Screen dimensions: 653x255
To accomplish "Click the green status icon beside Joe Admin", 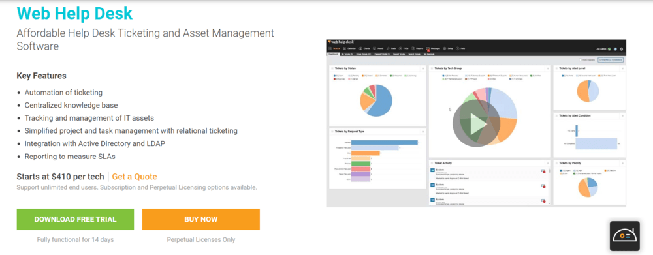I will 609,49.
